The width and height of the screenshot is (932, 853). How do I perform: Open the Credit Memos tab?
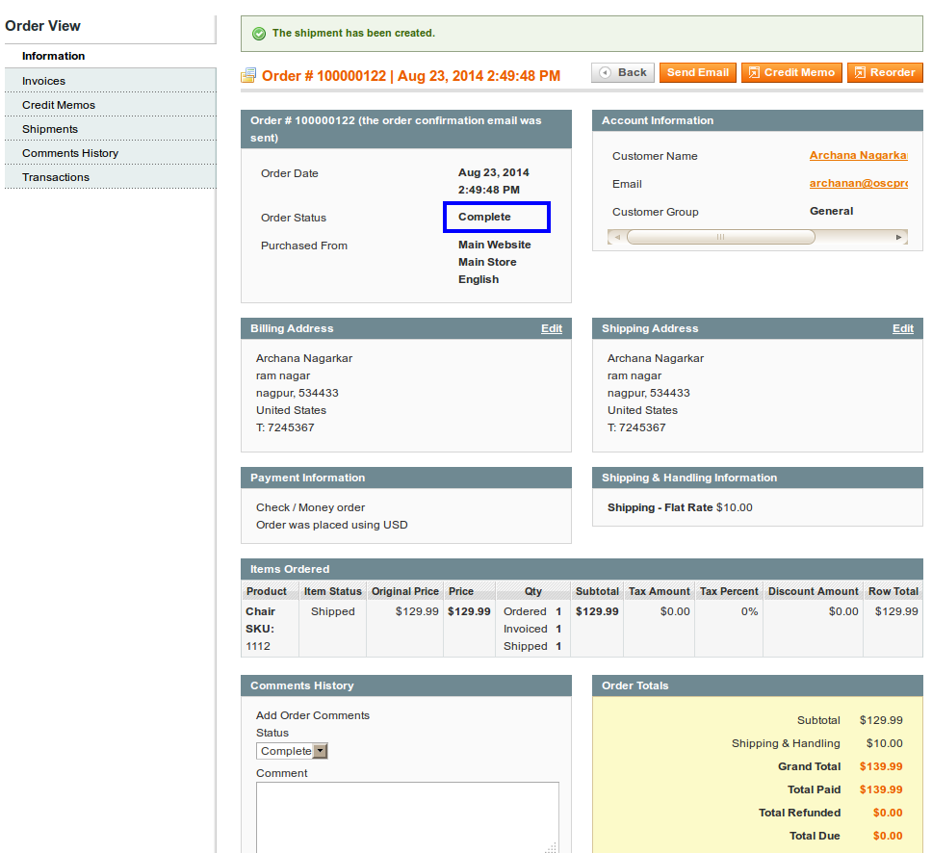59,105
